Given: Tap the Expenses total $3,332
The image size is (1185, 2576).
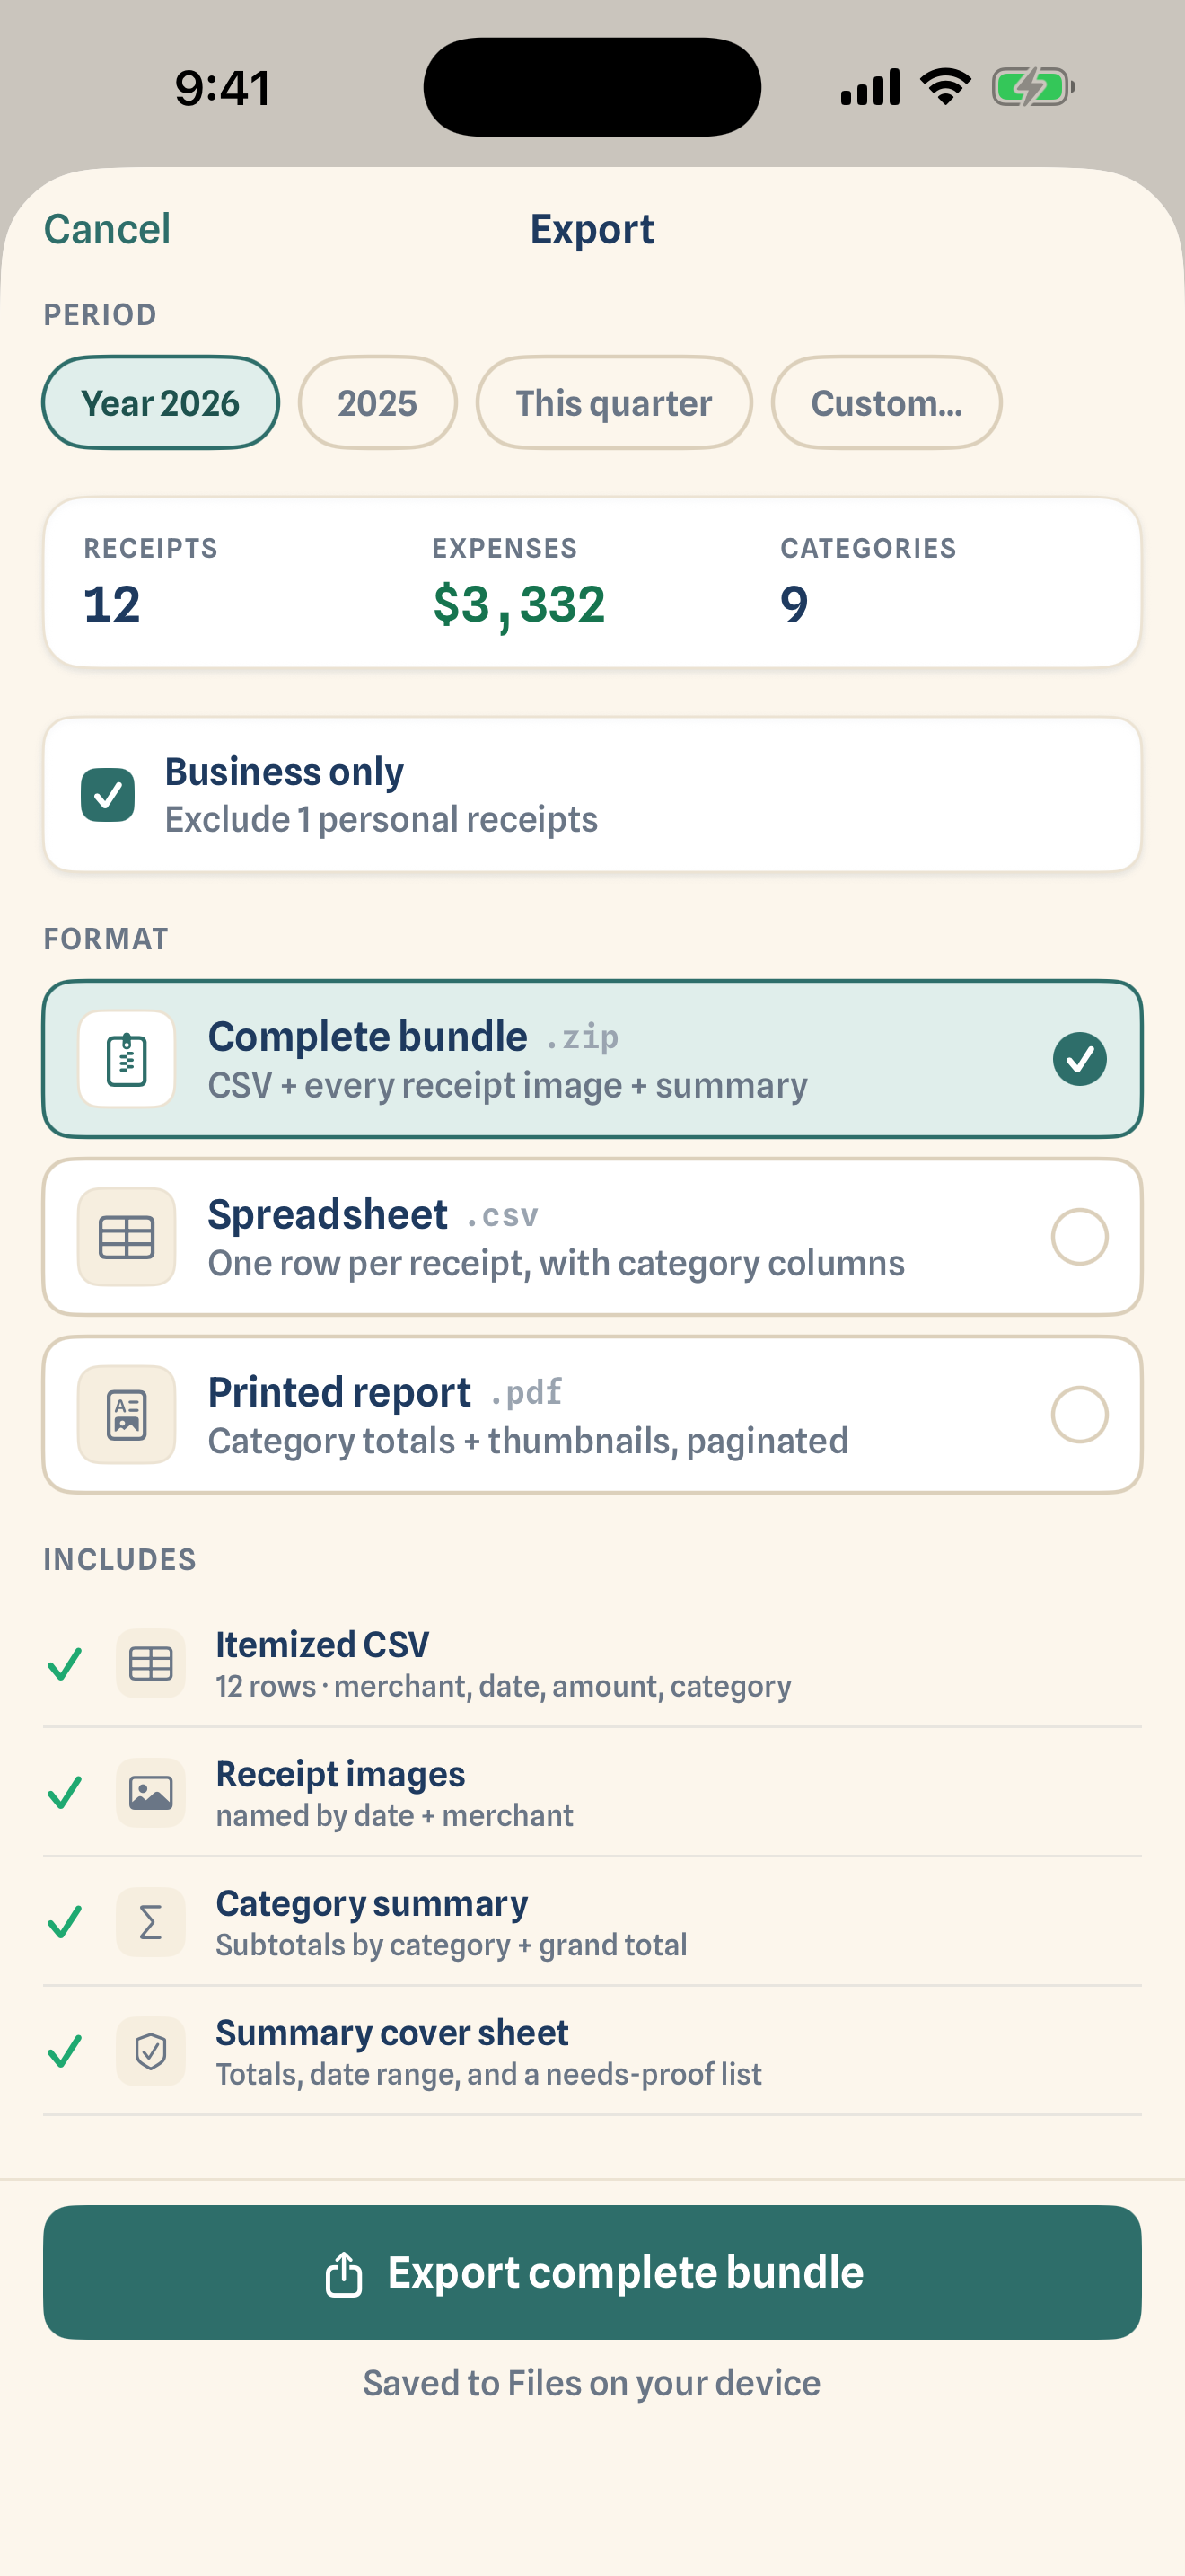Looking at the screenshot, I should coord(519,605).
